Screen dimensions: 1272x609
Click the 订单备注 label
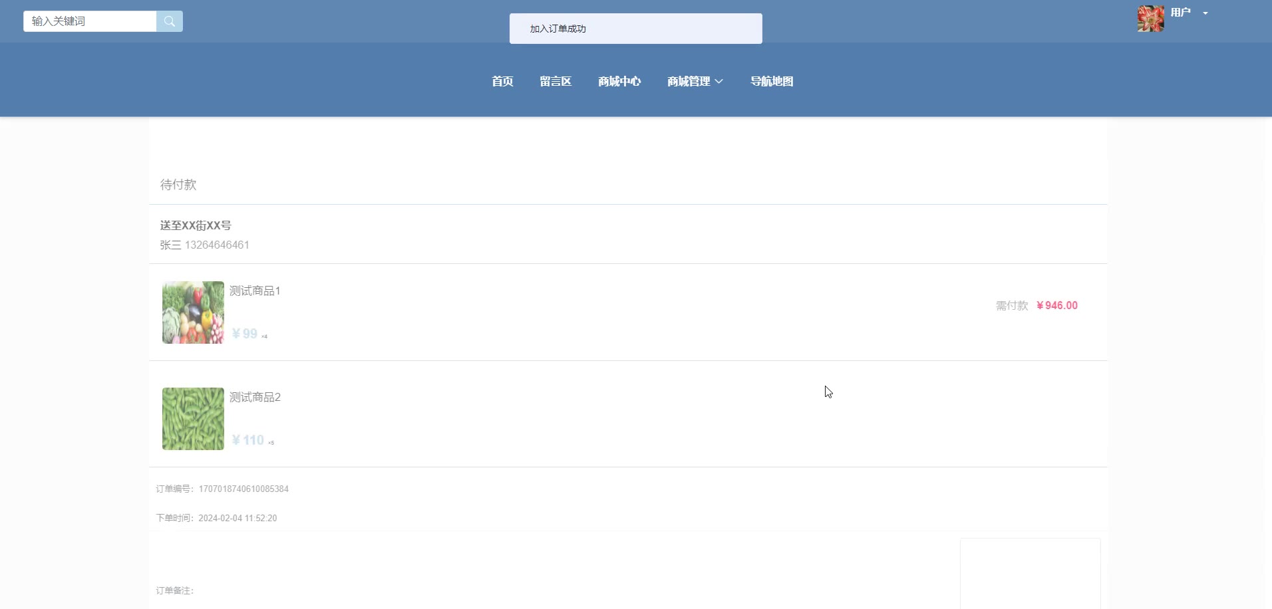175,590
